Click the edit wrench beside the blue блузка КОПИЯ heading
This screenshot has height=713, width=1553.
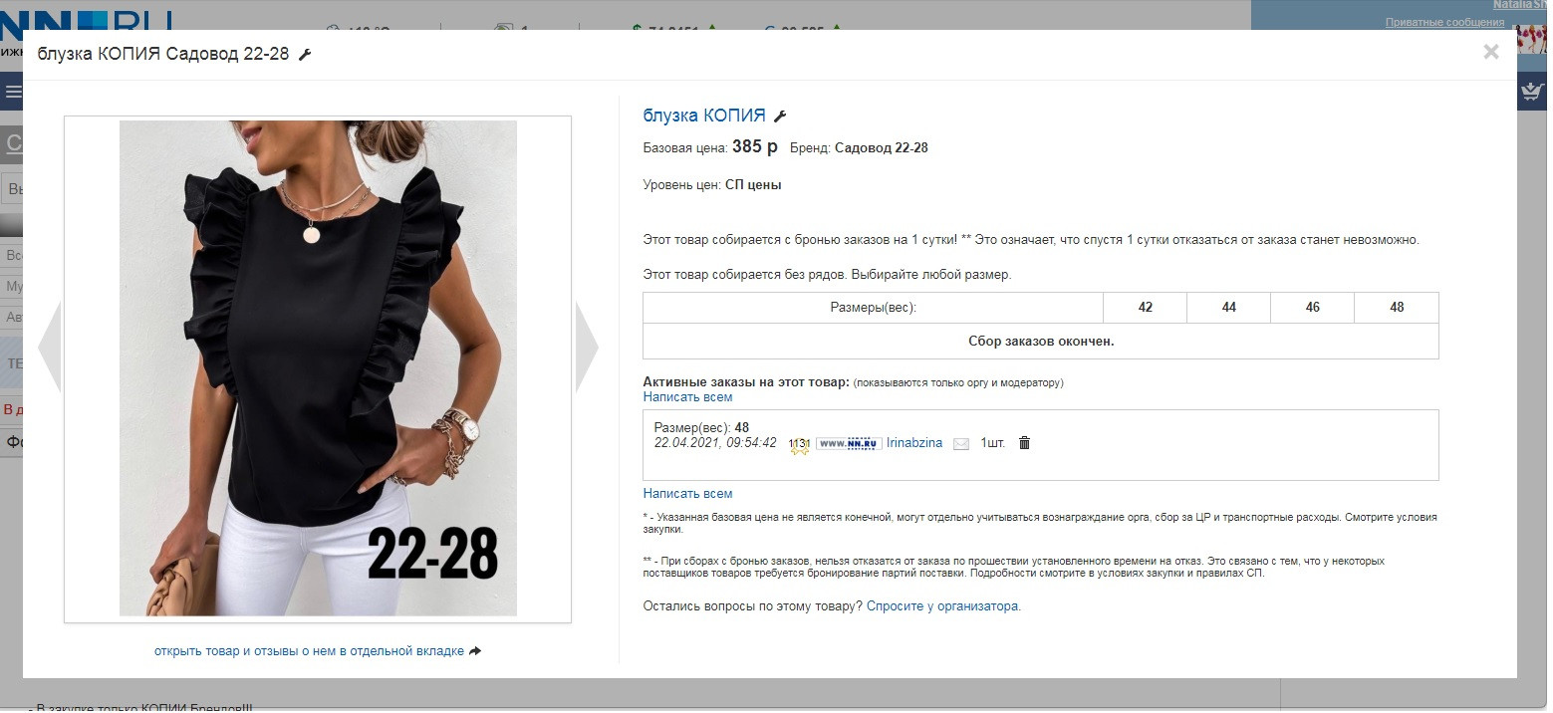click(x=780, y=117)
